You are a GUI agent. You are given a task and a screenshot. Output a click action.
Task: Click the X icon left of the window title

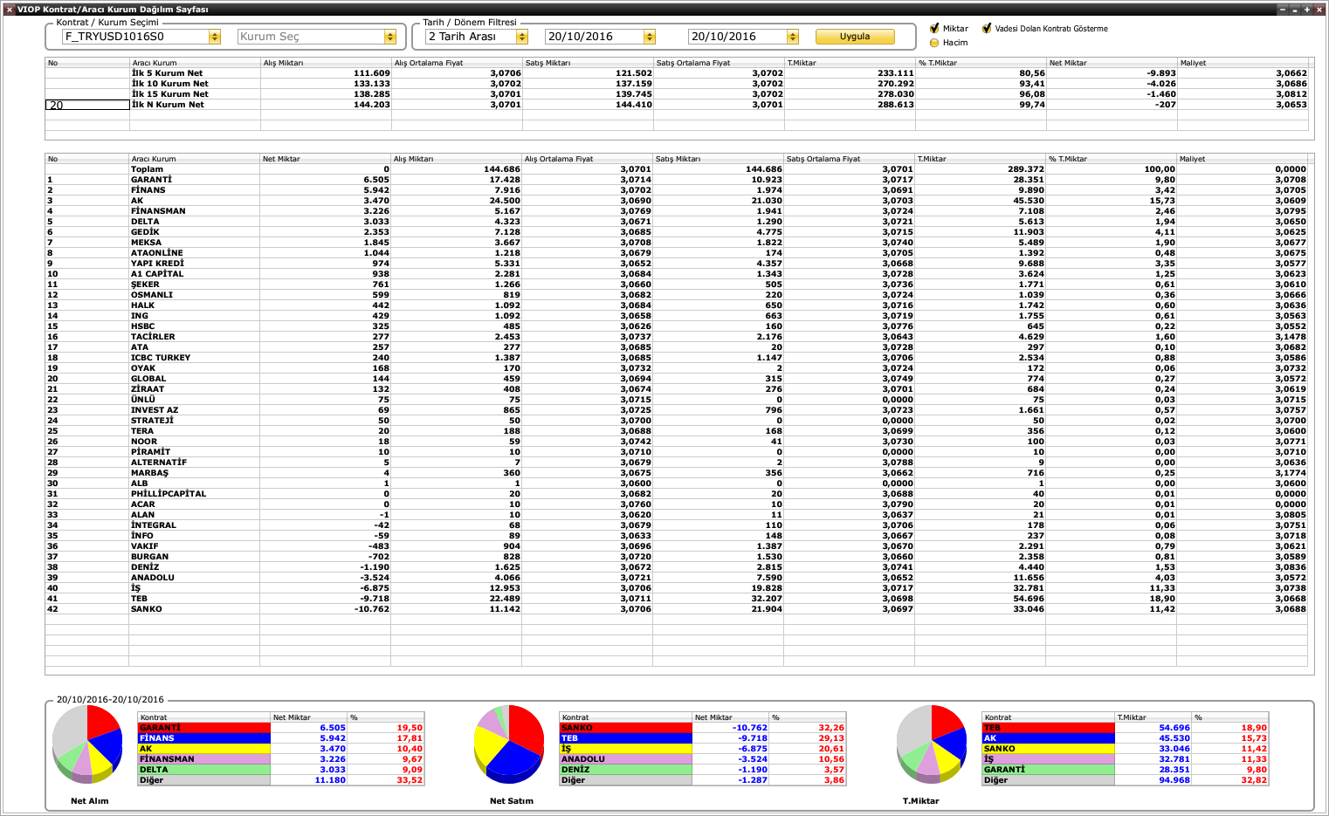point(9,10)
